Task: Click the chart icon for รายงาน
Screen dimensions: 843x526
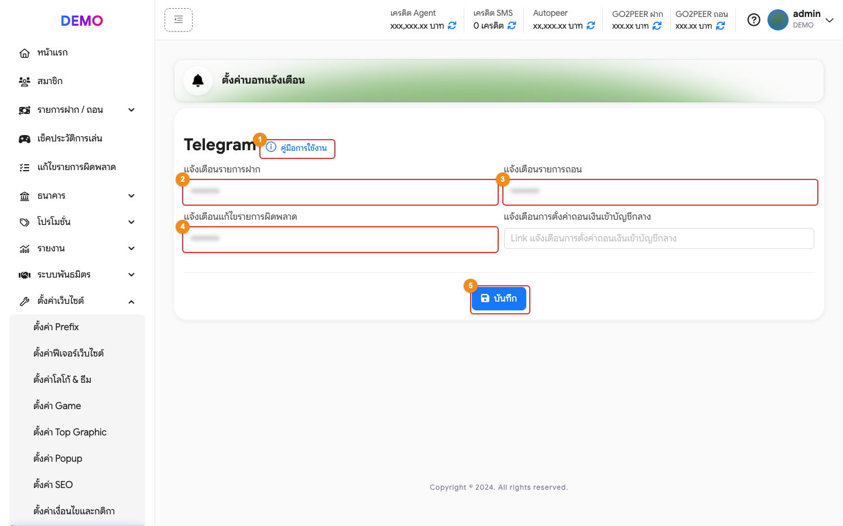Action: click(x=25, y=249)
